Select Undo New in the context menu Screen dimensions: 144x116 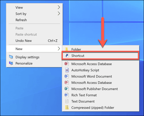tap(35, 41)
